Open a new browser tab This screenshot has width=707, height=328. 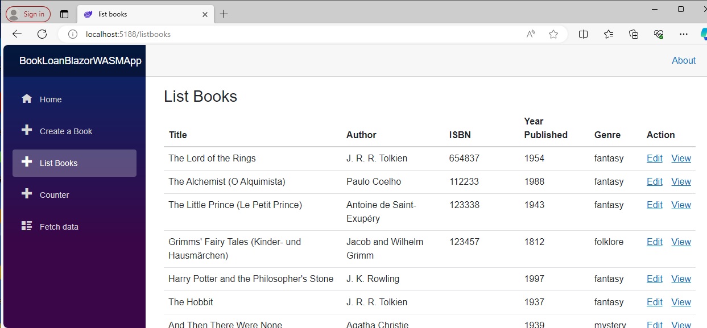[x=224, y=14]
